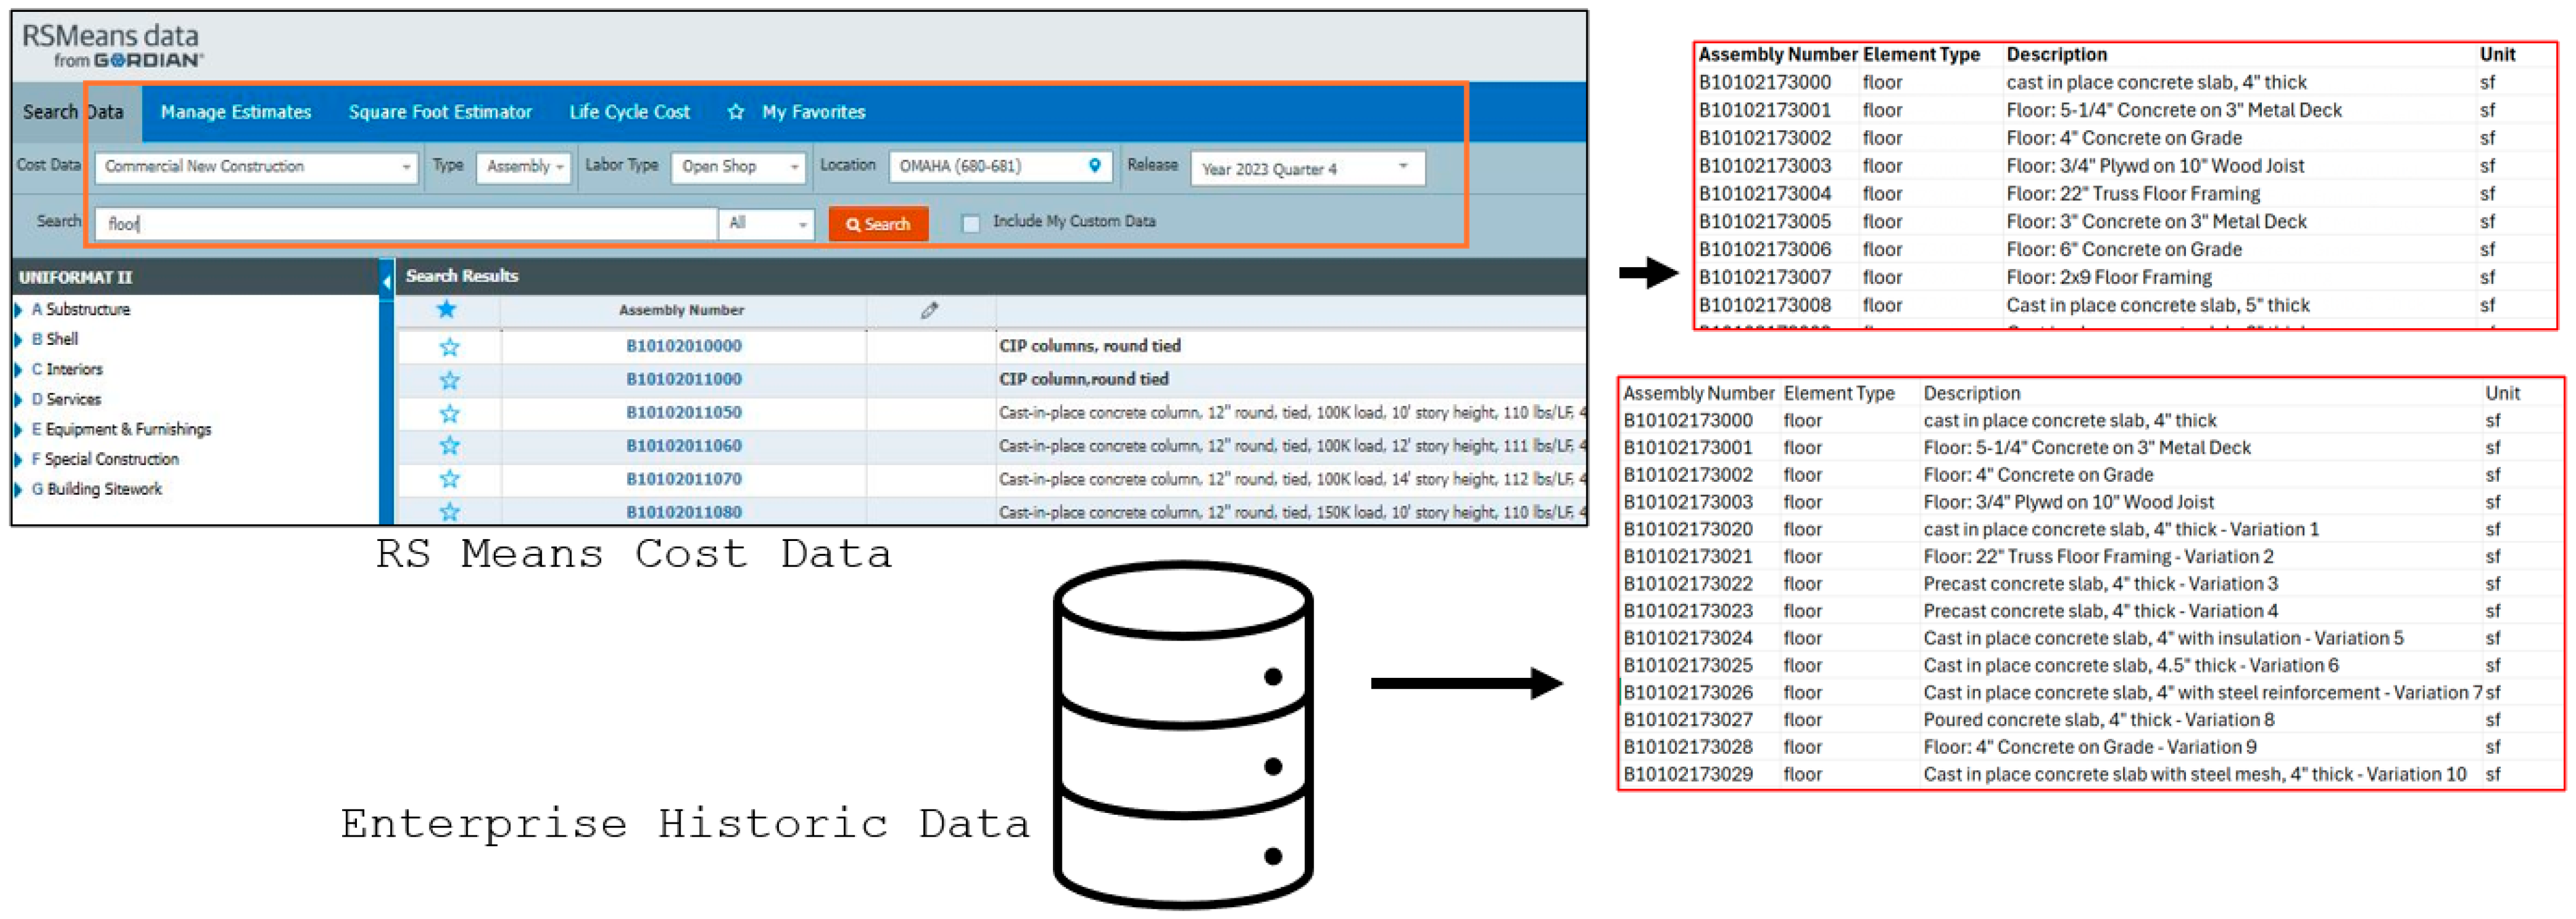The image size is (2576, 919).
Task: Click the My Favorites star icon
Action: tap(736, 112)
